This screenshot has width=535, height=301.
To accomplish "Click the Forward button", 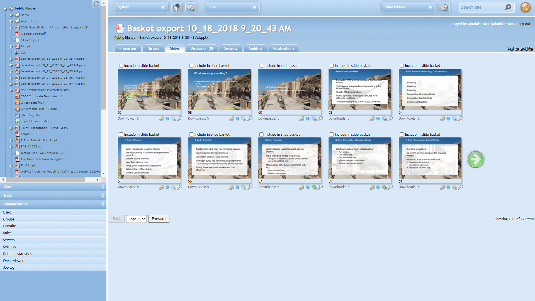I will click(159, 219).
